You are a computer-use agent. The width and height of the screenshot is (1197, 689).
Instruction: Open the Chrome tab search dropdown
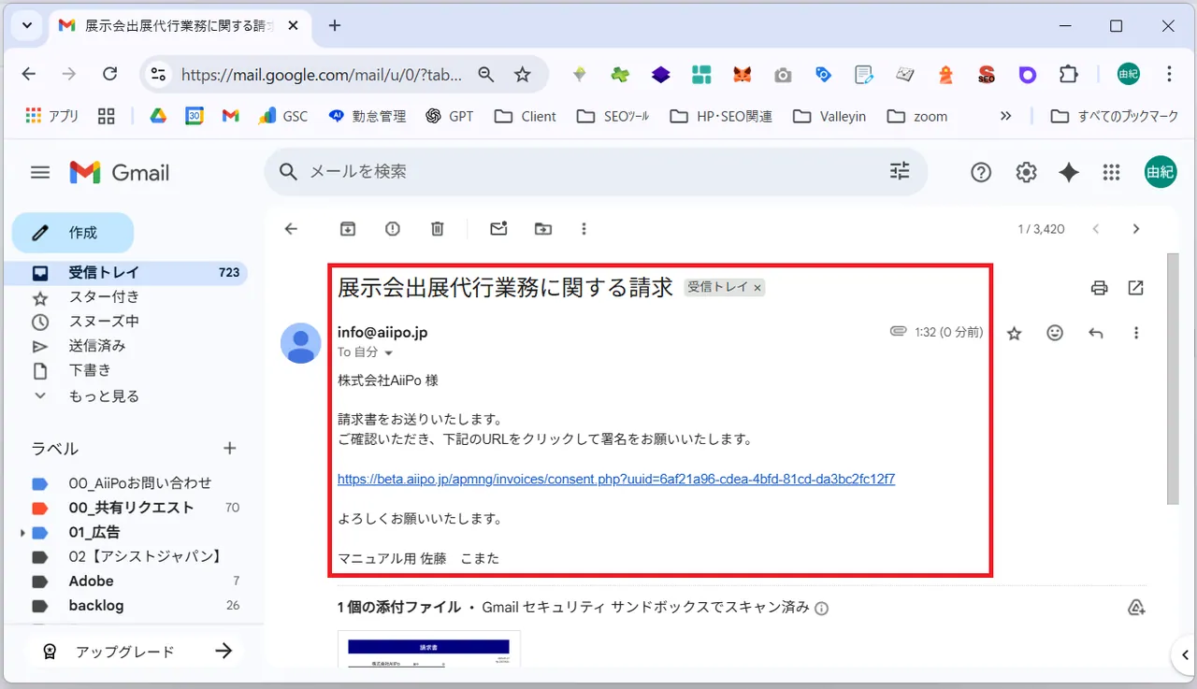point(27,25)
